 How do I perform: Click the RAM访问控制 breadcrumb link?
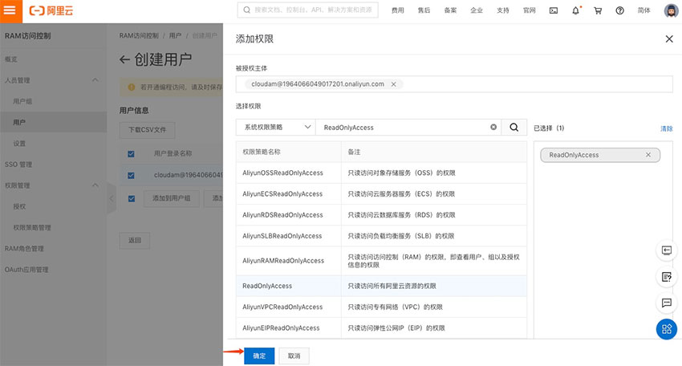(x=139, y=35)
